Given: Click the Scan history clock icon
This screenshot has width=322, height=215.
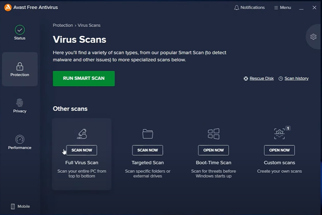Looking at the screenshot, I should [280, 79].
